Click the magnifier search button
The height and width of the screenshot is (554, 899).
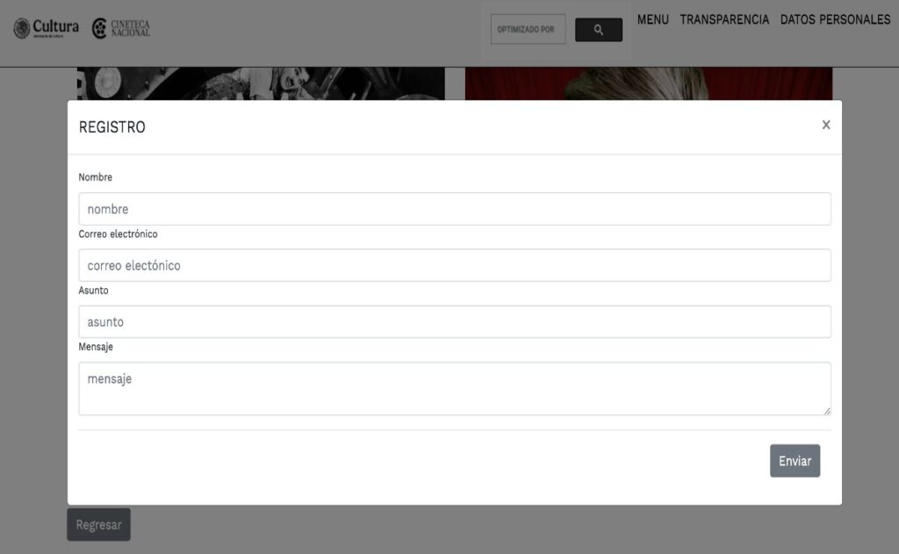[599, 30]
